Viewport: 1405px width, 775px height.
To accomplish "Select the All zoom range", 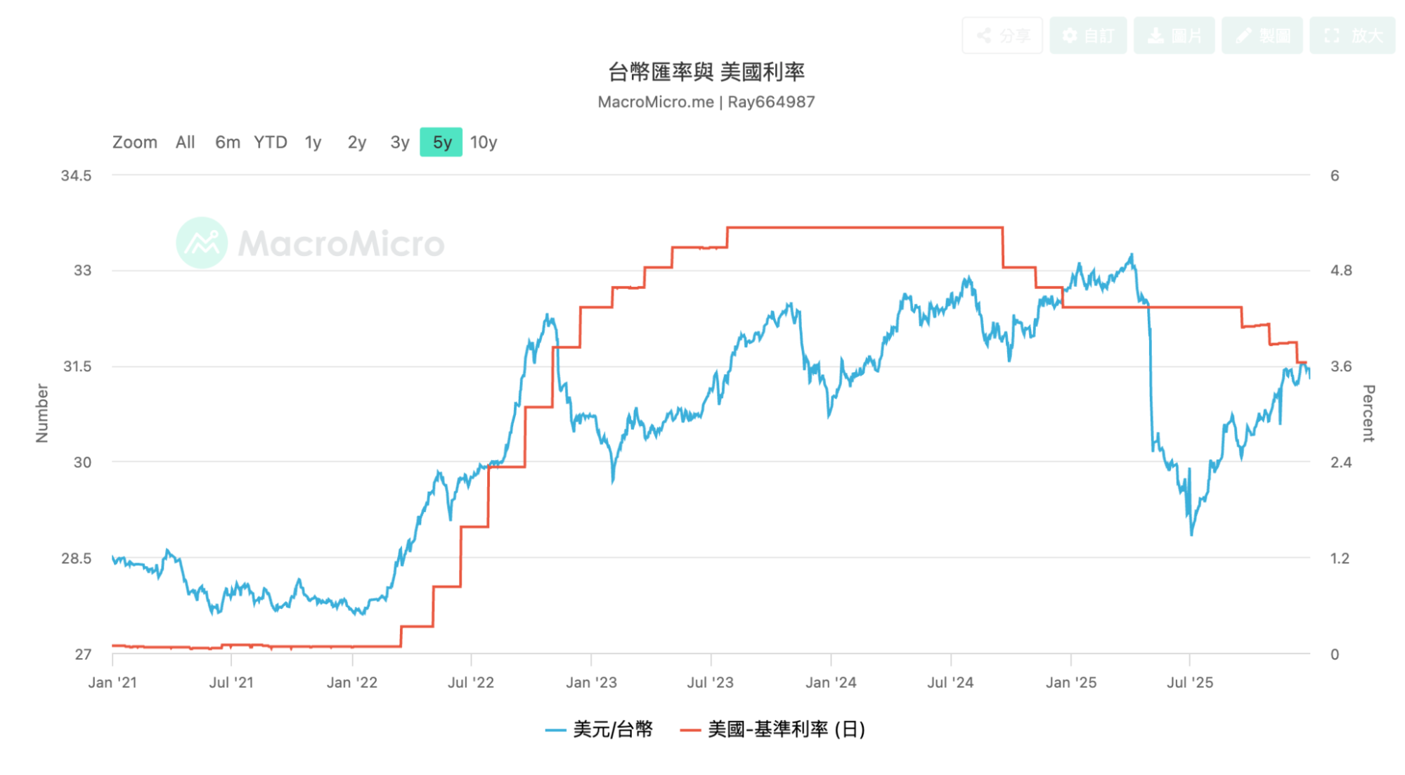I will coord(185,142).
